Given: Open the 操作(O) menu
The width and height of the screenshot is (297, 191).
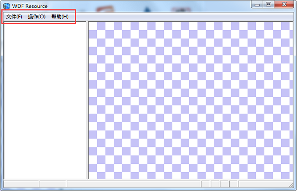Looking at the screenshot, I should pos(37,17).
